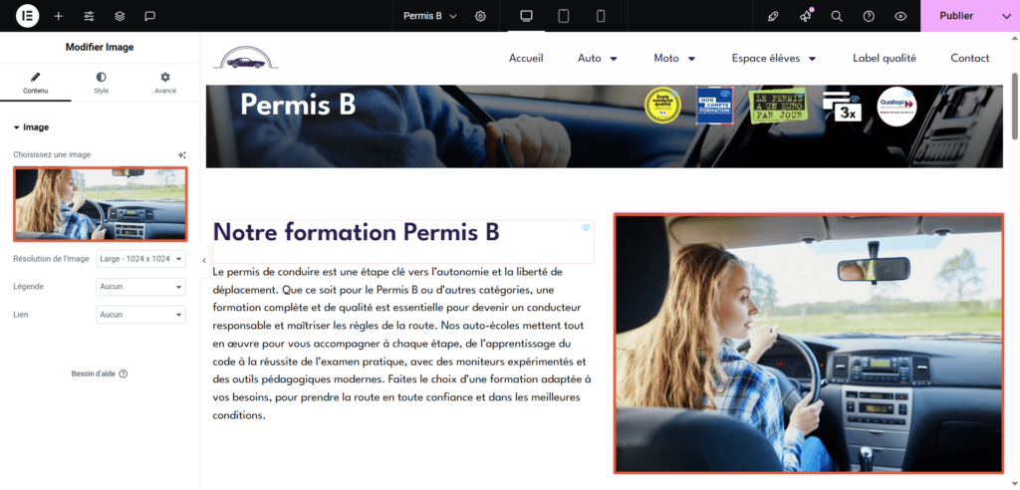Switch to the Style tab

pos(101,83)
